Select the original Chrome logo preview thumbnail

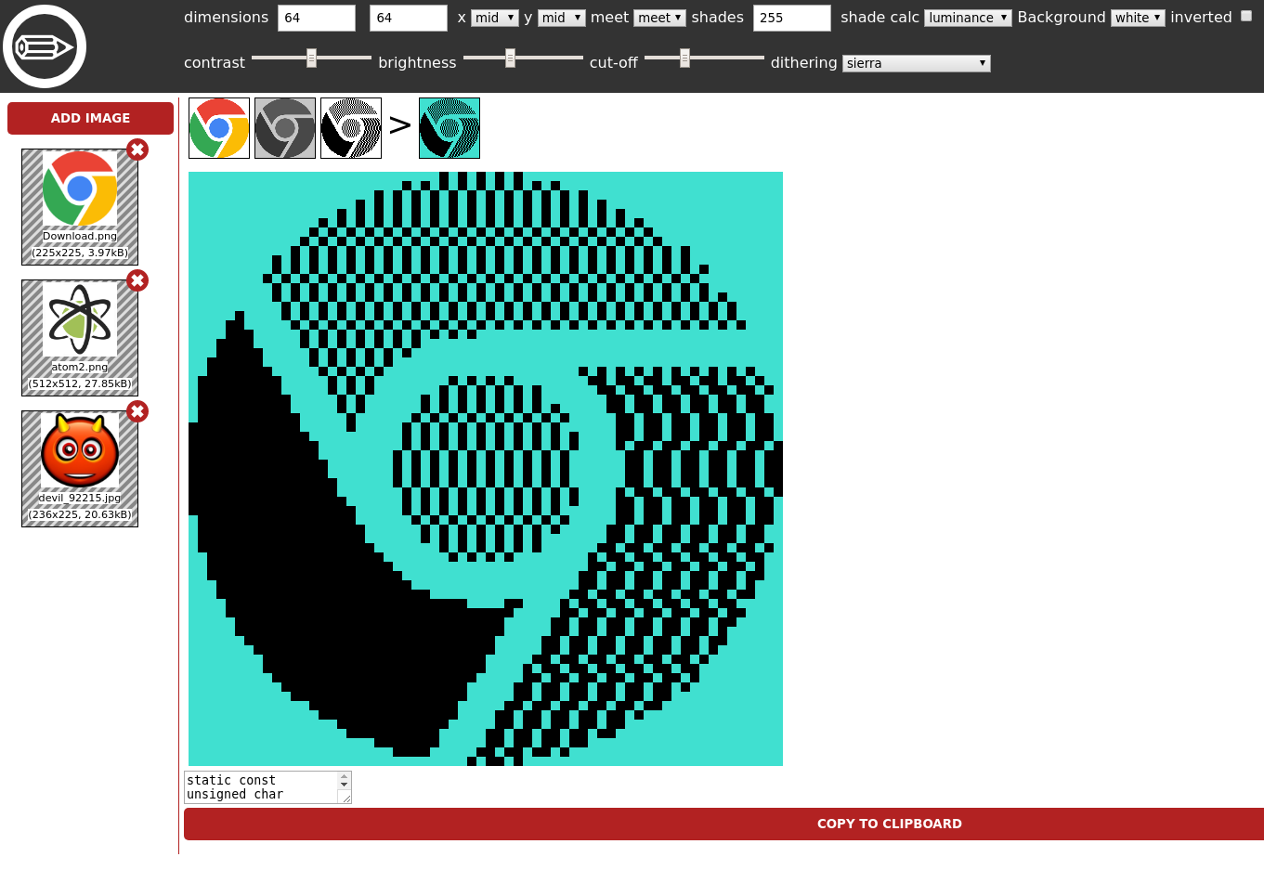[x=218, y=127]
